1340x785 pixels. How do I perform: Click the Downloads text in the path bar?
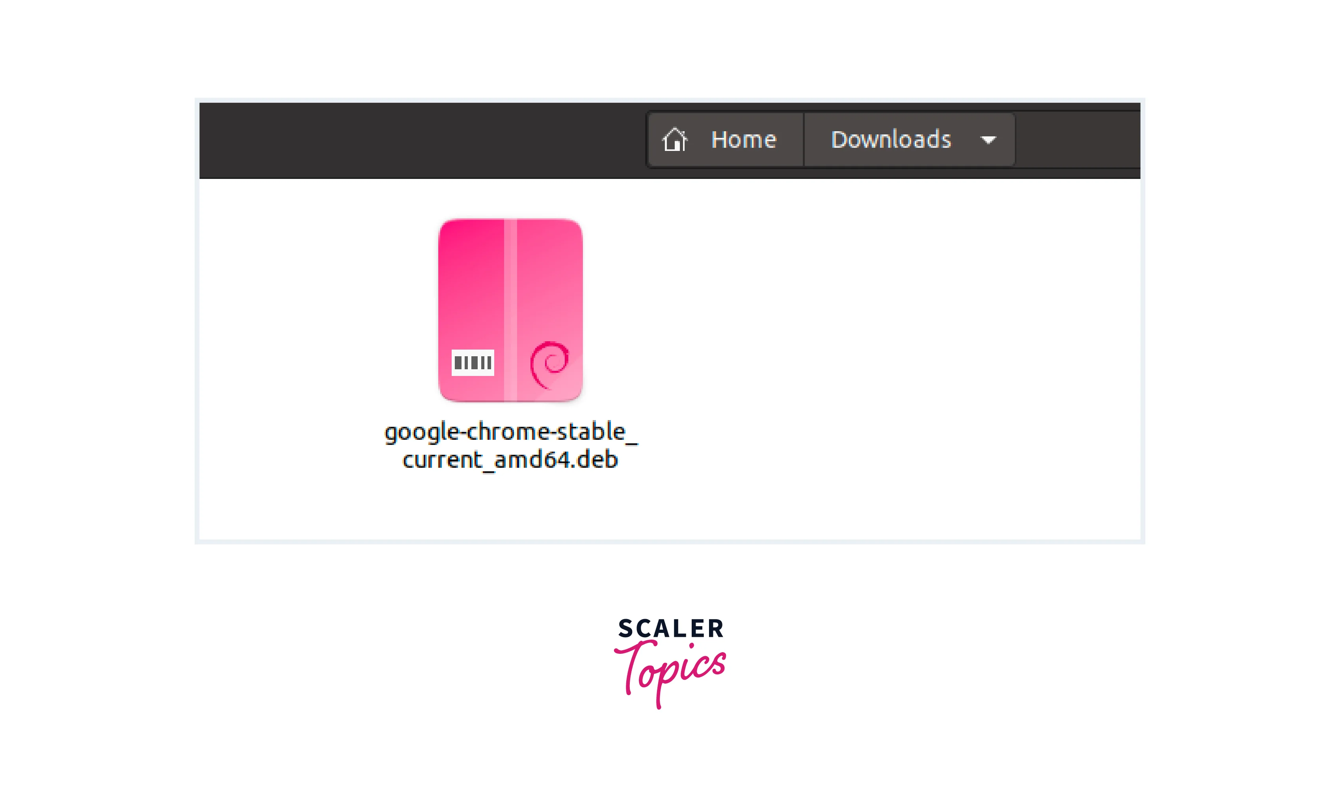[x=891, y=140]
